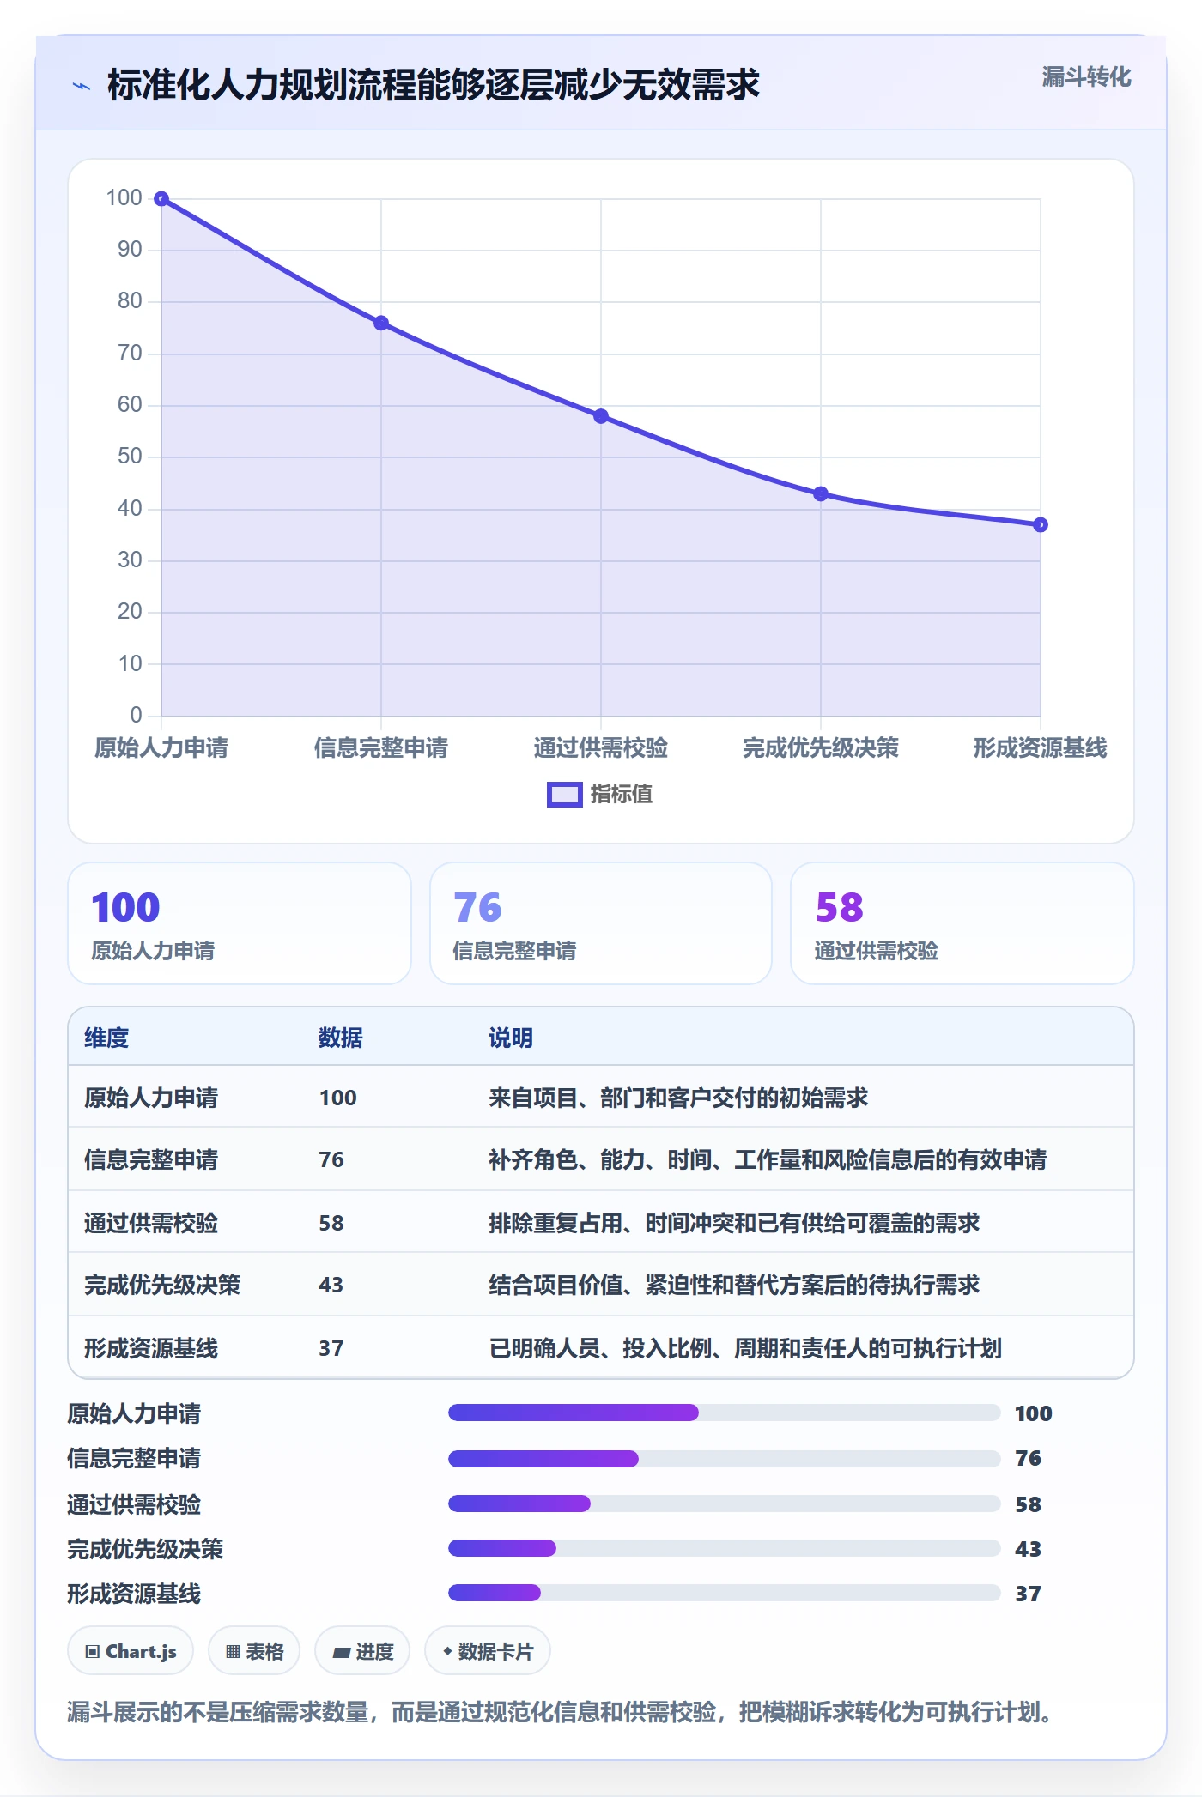Select the 信息完整申请 cell in the table
This screenshot has height=1797, width=1202.
click(x=151, y=1160)
